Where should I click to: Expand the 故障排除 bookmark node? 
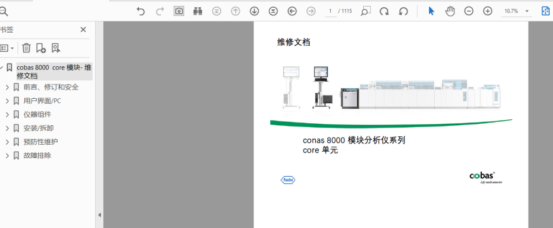coord(7,155)
